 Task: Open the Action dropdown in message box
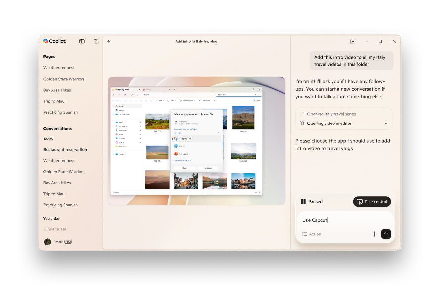pos(312,234)
